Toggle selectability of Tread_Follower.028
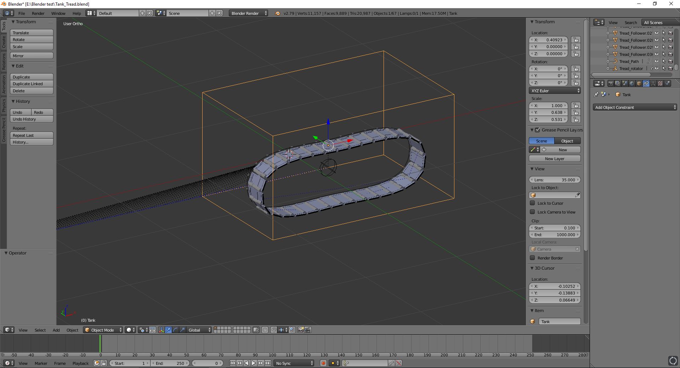 pyautogui.click(x=664, y=40)
